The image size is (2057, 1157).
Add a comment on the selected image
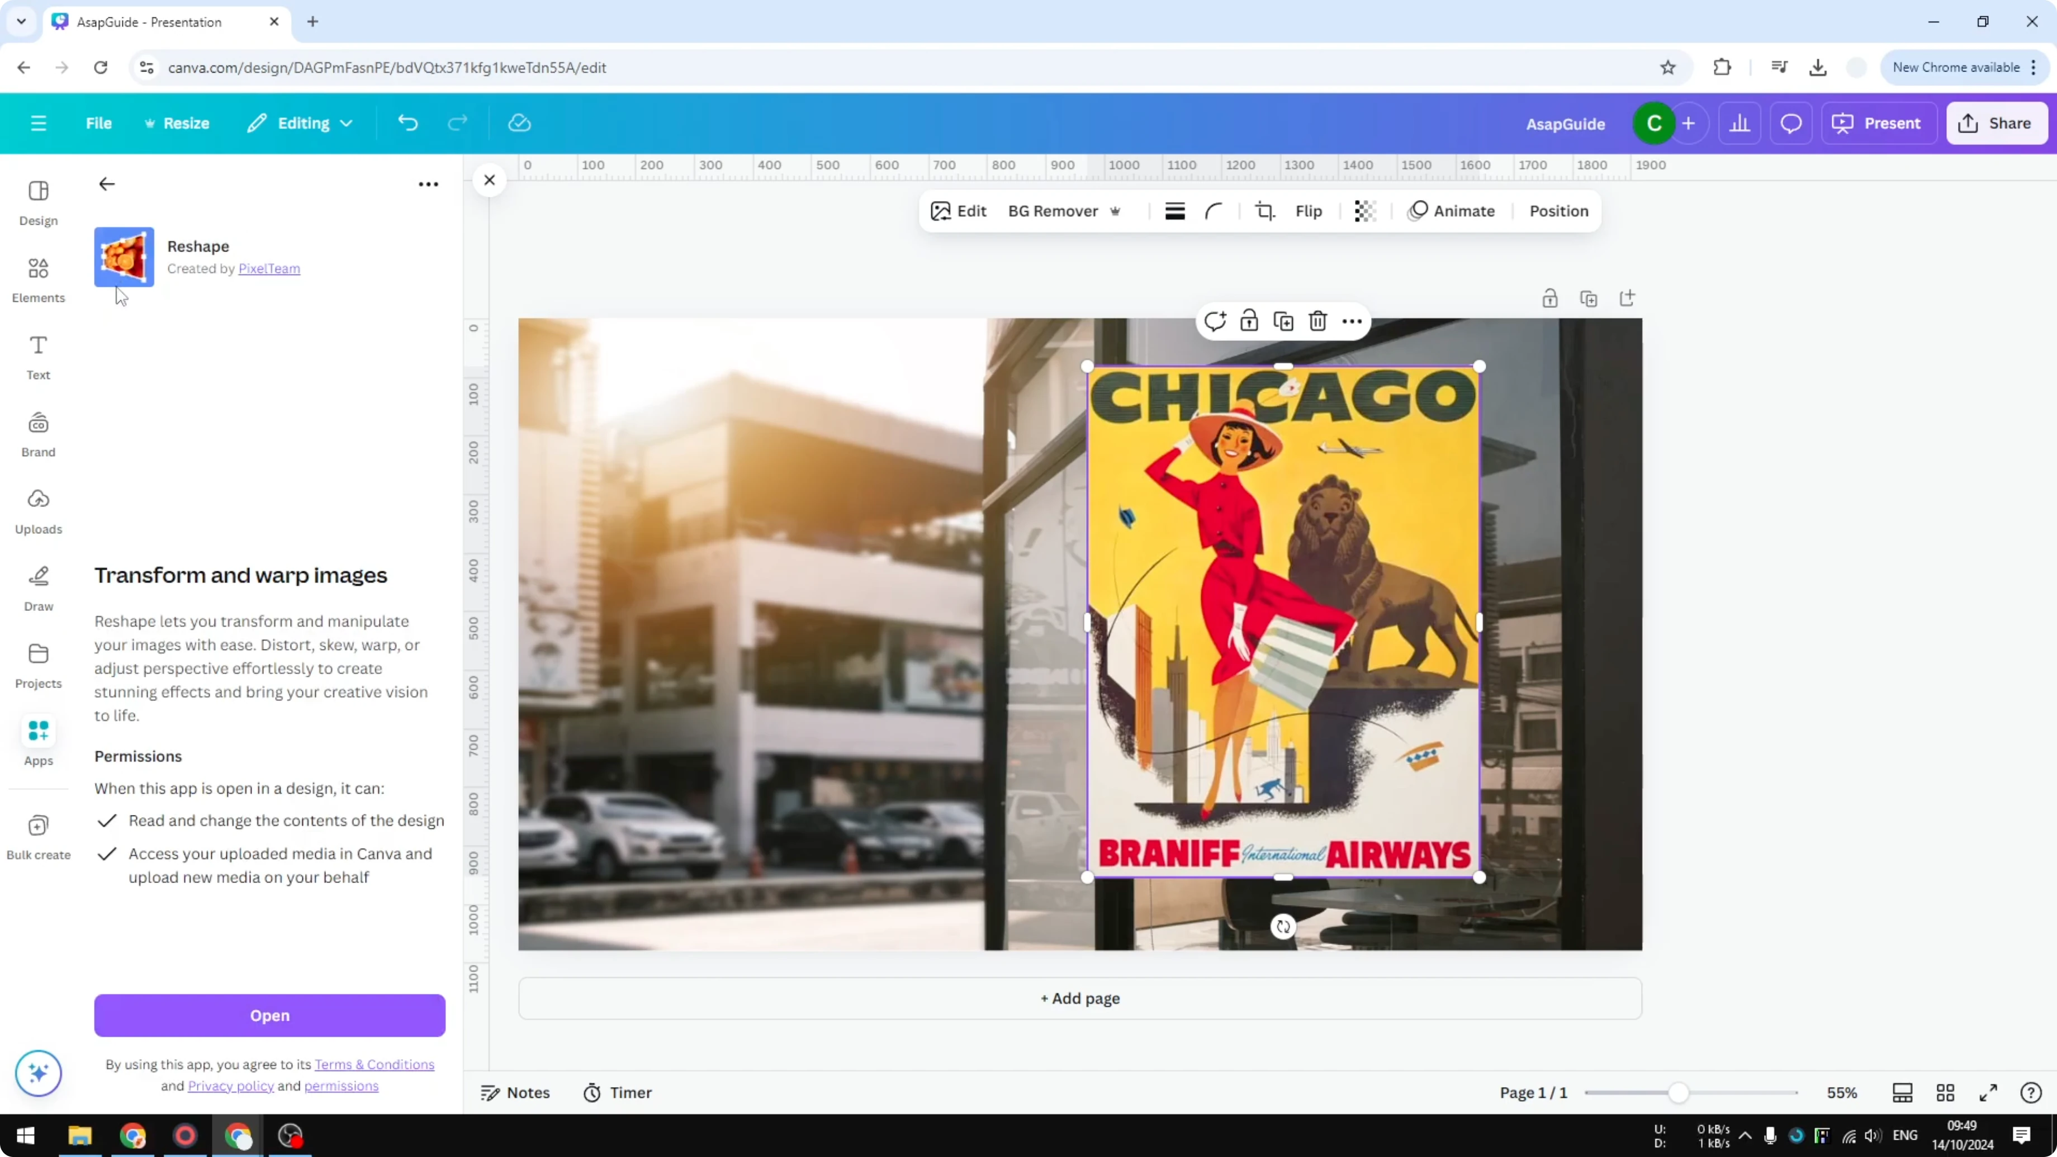tap(1215, 320)
